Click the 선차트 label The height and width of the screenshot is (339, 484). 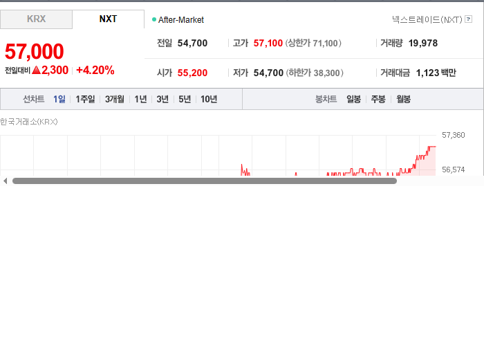click(34, 99)
